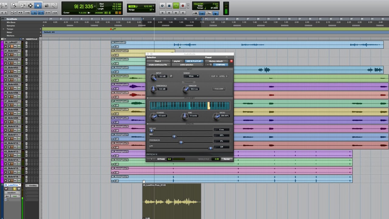This screenshot has width=389, height=219.
Task: Click the red plug-in target button
Action: [x=231, y=61]
